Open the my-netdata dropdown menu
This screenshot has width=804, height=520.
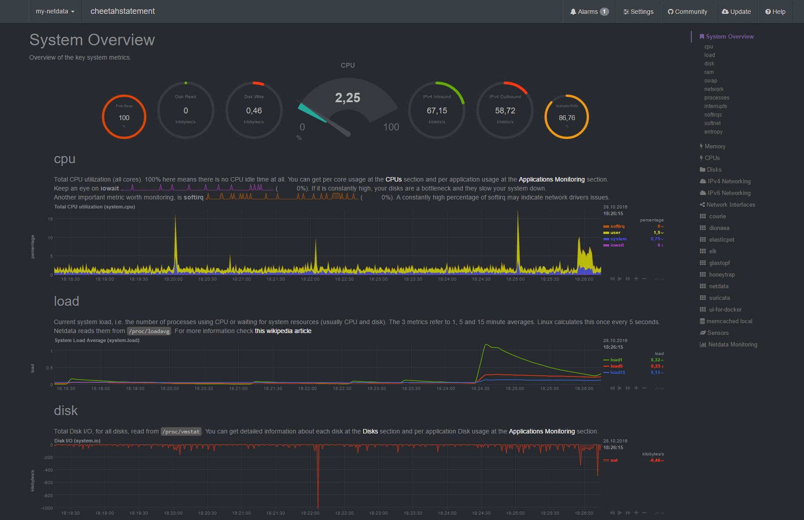point(55,12)
